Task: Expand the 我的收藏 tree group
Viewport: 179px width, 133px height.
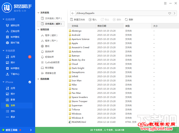Action: 38,79
